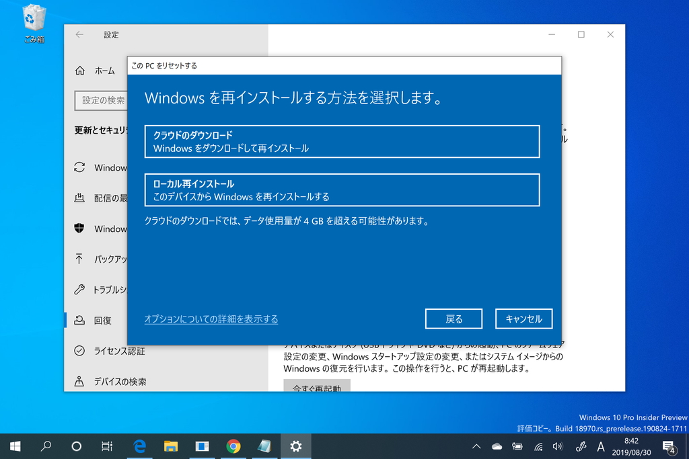Choose ローカル再インストール to reinstall Windows
Image resolution: width=689 pixels, height=459 pixels.
coord(341,190)
